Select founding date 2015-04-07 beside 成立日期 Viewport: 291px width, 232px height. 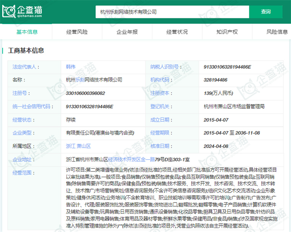pos(216,120)
